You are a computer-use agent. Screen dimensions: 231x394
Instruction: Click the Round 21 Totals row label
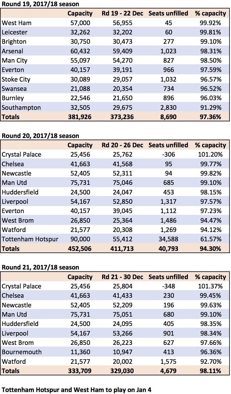pos(11,371)
